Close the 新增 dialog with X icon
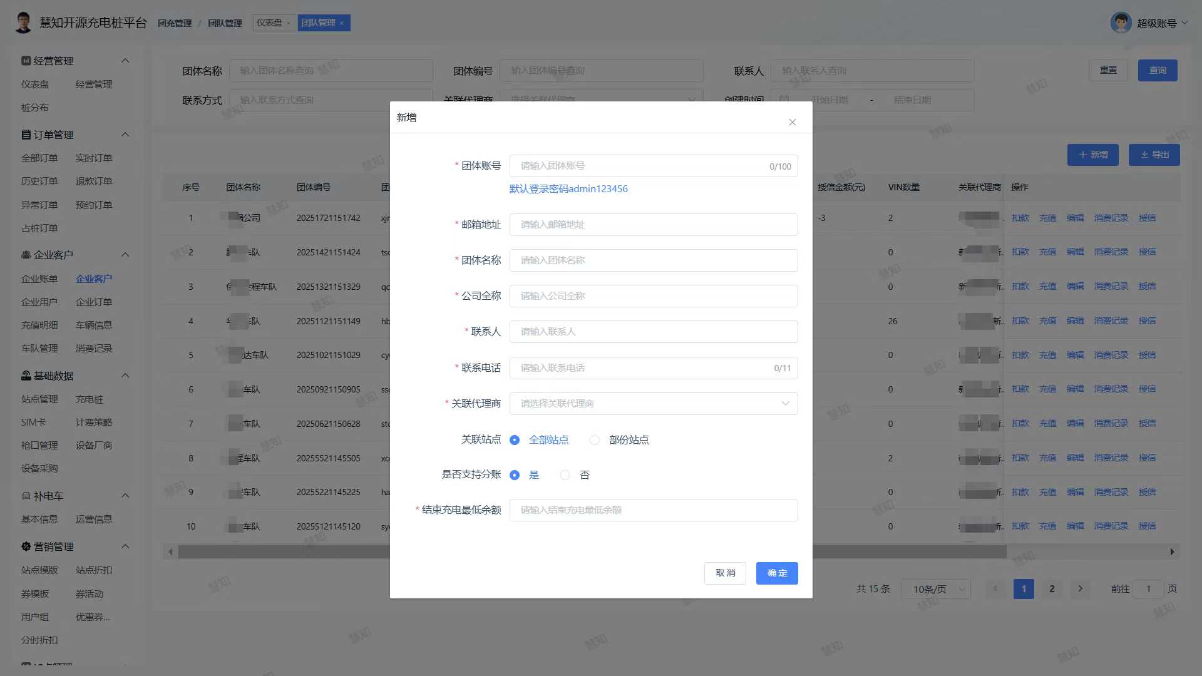The width and height of the screenshot is (1202, 676). [x=792, y=122]
